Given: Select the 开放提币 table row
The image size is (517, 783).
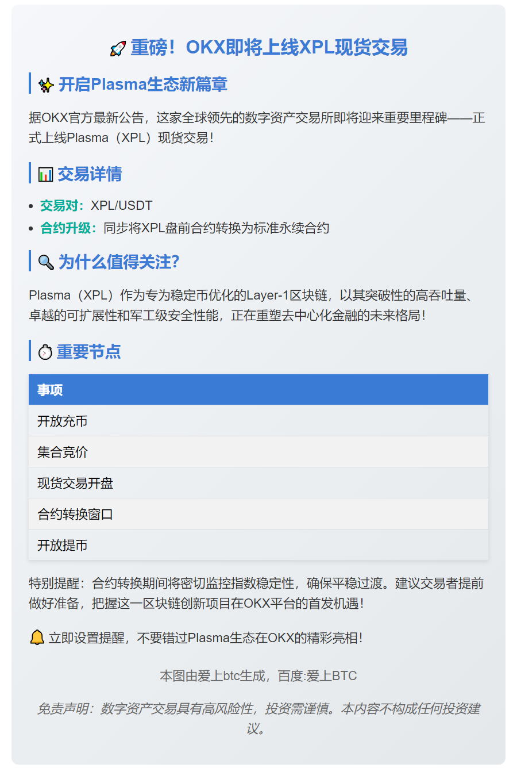Looking at the screenshot, I should pyautogui.click(x=63, y=545).
